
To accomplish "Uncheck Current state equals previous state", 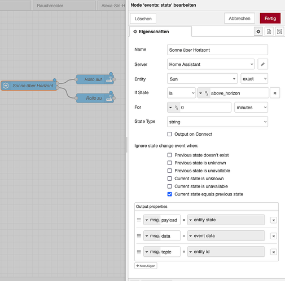I will pyautogui.click(x=169, y=194).
